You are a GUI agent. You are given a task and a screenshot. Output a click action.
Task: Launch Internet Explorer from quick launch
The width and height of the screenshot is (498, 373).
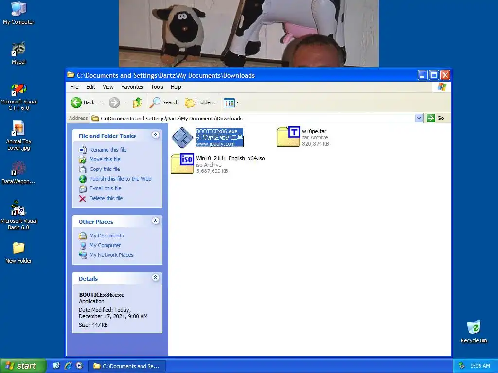click(x=68, y=366)
